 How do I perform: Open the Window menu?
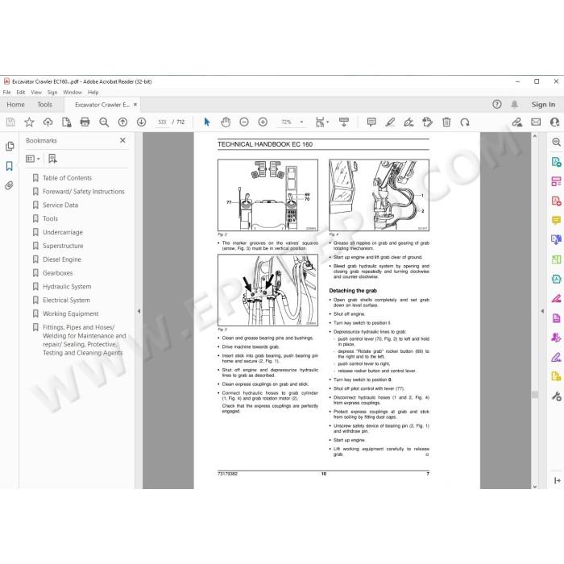click(73, 92)
